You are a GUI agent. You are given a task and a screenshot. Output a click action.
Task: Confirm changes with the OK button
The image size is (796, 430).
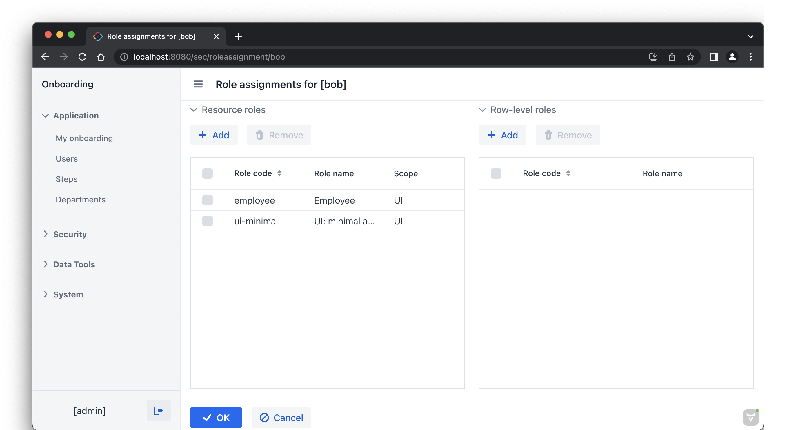(x=216, y=417)
